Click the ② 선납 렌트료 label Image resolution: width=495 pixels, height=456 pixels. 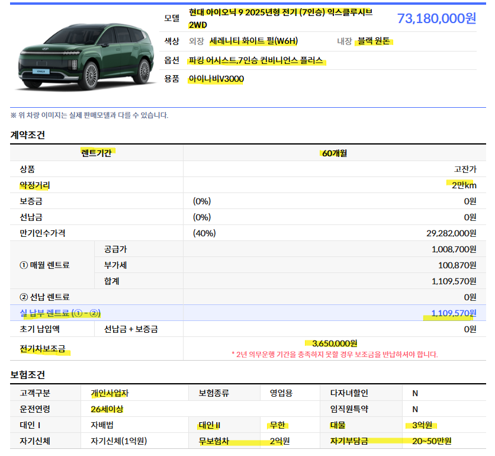click(x=44, y=297)
